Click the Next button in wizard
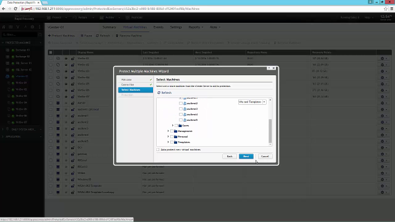The image size is (395, 222). pyautogui.click(x=246, y=156)
